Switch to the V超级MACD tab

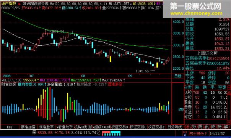101,127
